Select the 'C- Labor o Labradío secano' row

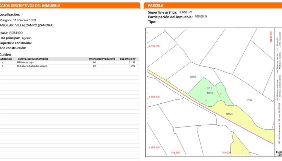coord(69,66)
